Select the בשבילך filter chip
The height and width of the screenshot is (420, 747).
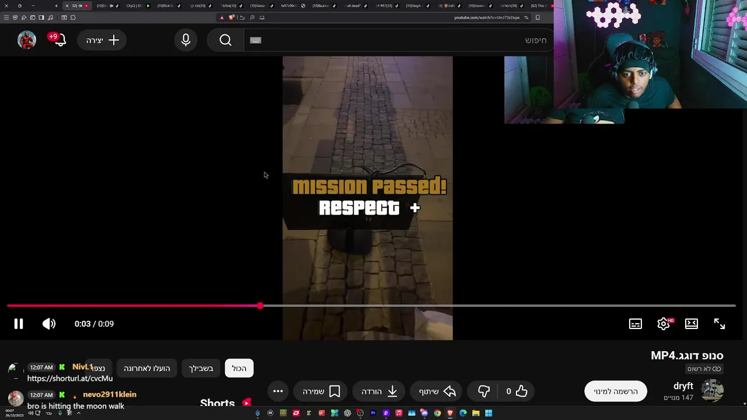[x=201, y=368]
